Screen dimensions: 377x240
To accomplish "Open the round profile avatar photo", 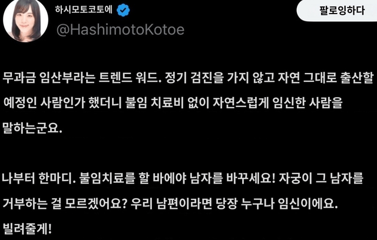I will coord(25,21).
